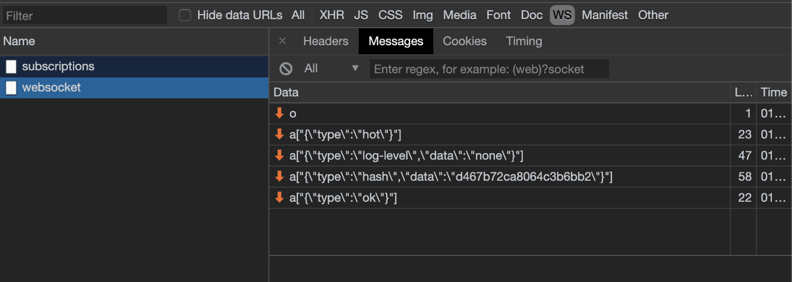This screenshot has height=282, width=792.
Task: Click the regex message filter input
Action: [489, 69]
